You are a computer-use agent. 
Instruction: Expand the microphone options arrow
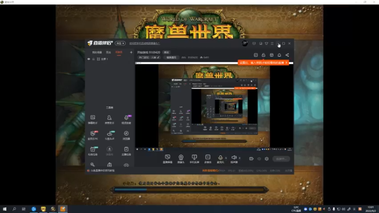point(226,158)
